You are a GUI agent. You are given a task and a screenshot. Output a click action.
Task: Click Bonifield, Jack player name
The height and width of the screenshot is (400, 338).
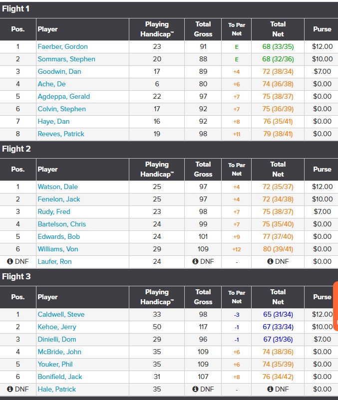coord(60,377)
